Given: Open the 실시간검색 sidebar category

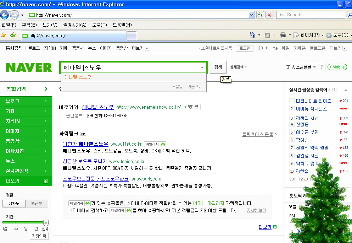Looking at the screenshot, I should tap(26, 171).
